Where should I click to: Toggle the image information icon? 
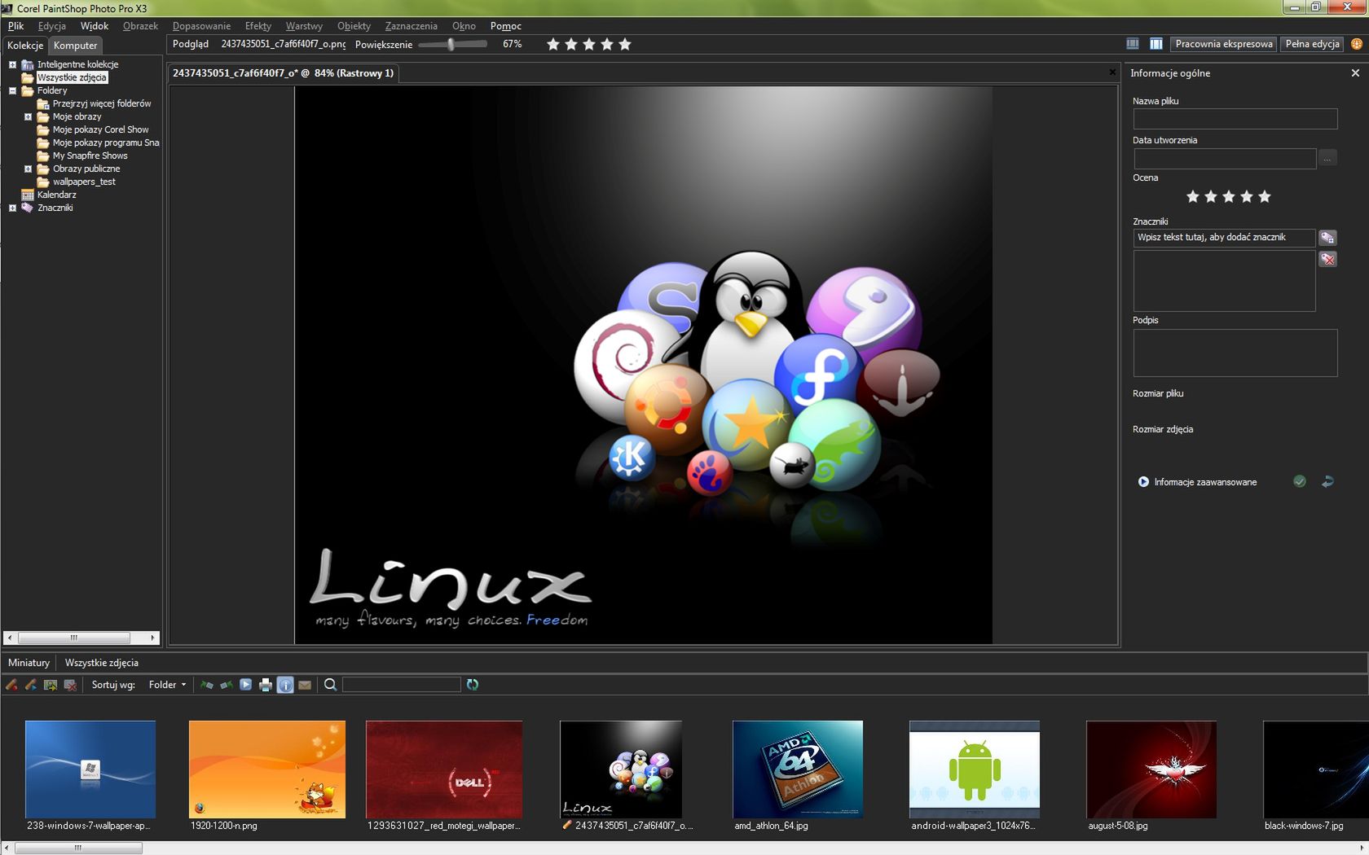click(x=285, y=685)
